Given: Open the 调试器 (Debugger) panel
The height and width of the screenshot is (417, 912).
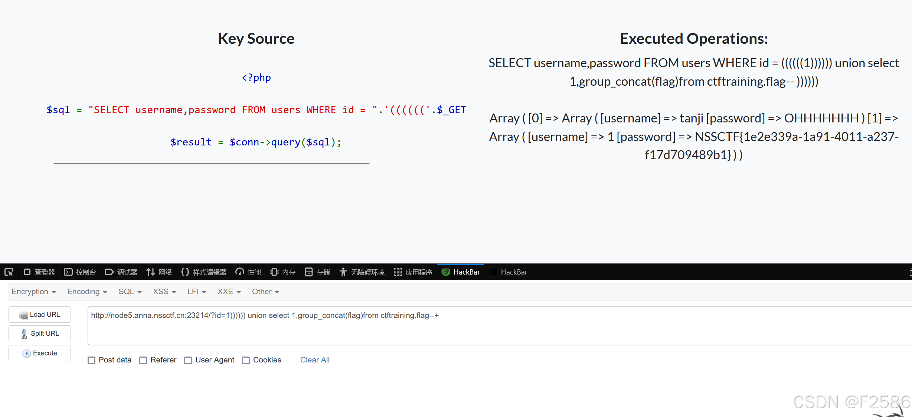Looking at the screenshot, I should coord(121,272).
